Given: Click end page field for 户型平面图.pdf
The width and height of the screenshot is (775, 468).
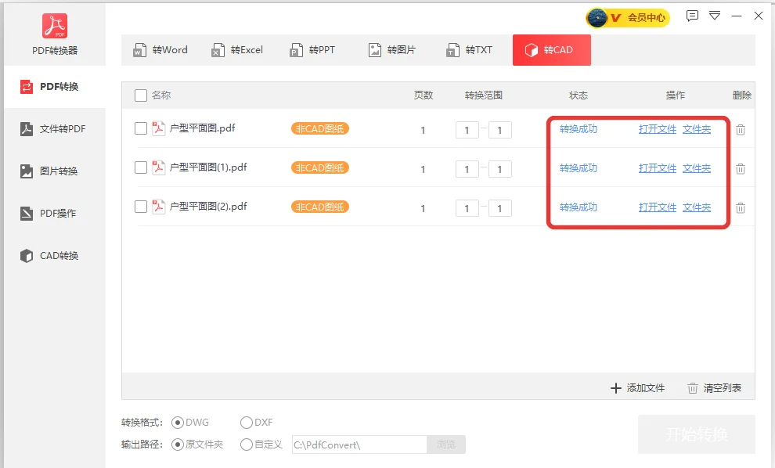Looking at the screenshot, I should tap(499, 130).
